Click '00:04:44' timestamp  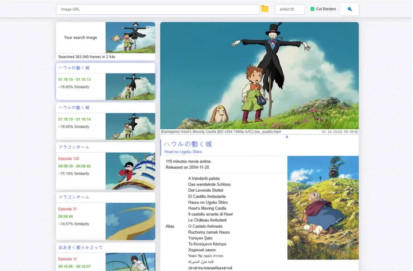coord(65,216)
